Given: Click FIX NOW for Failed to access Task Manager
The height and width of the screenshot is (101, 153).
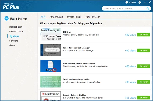Looking at the screenshot, I should [x=143, y=51].
